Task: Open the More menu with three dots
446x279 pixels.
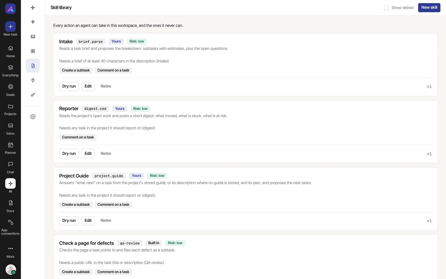Action: pyautogui.click(x=10, y=252)
